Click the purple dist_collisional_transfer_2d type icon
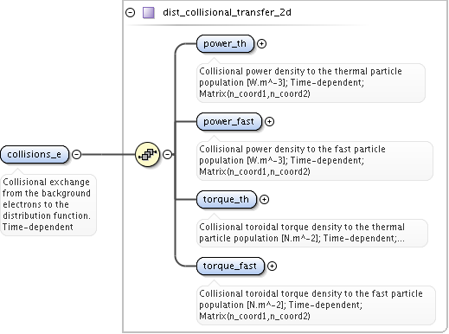The image size is (449, 334). tap(149, 13)
